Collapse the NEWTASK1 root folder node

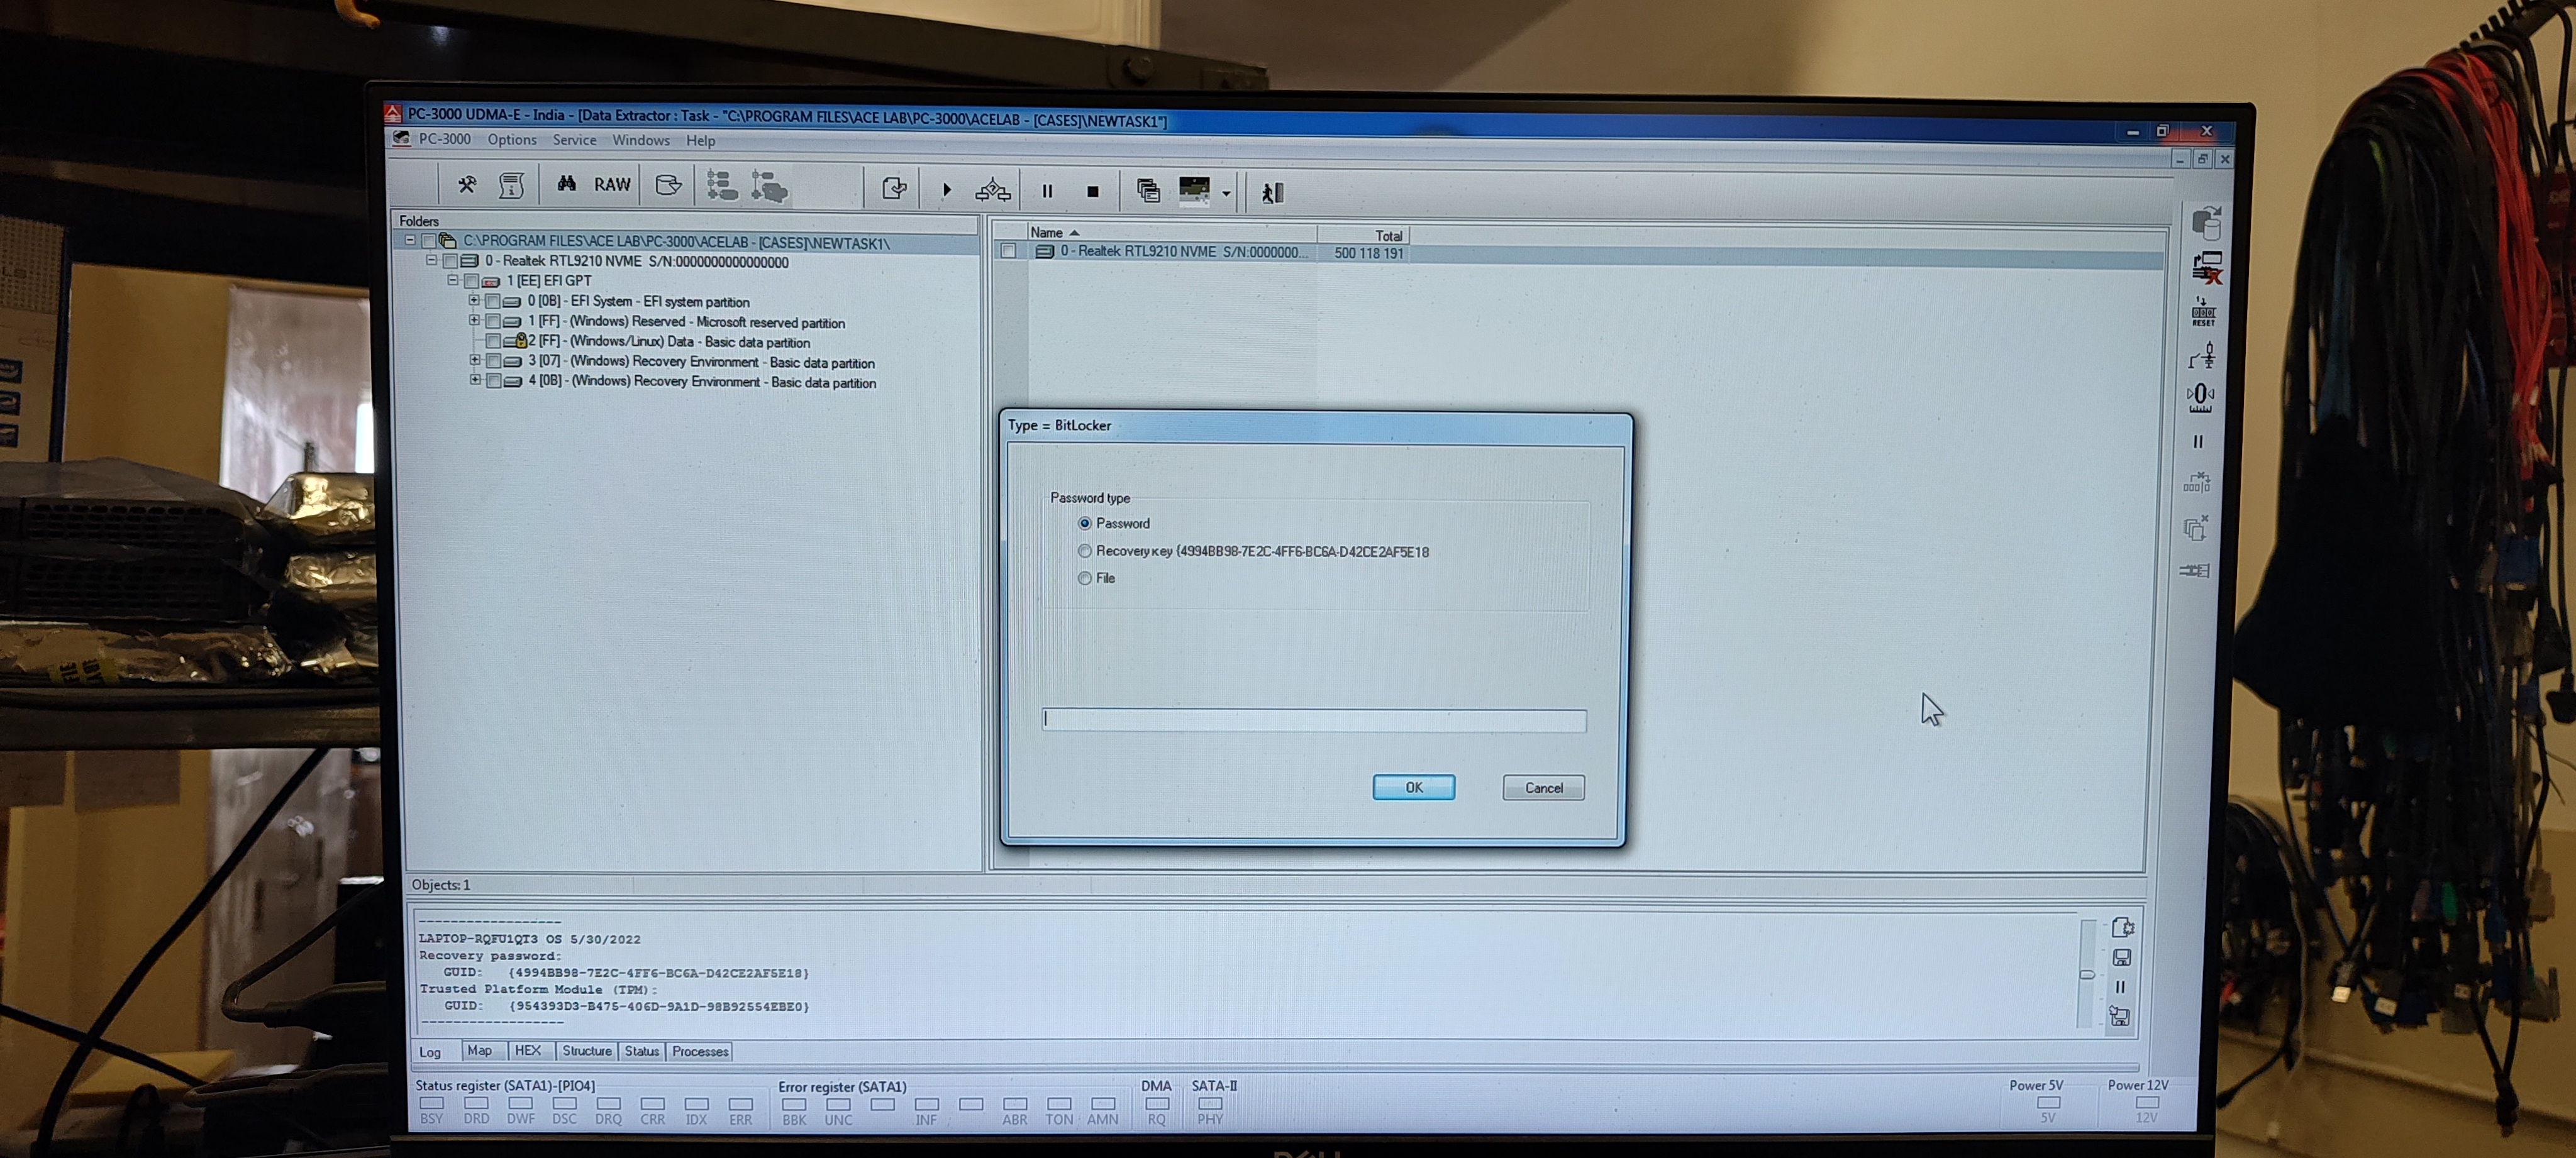point(410,240)
